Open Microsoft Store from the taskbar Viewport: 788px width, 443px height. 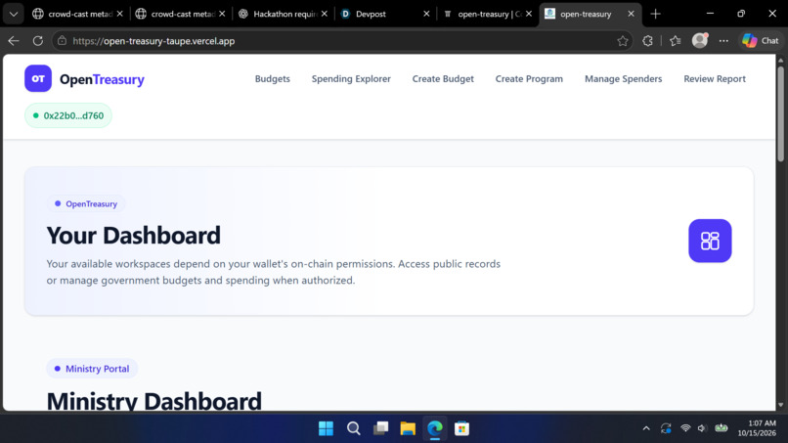click(461, 428)
